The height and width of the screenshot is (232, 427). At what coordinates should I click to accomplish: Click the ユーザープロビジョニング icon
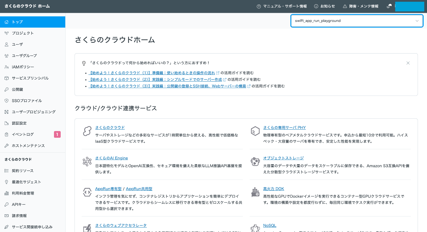(6, 112)
